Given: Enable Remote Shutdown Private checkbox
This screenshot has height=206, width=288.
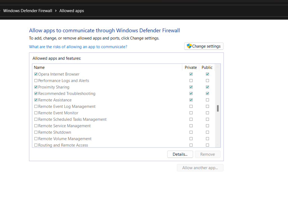Looking at the screenshot, I should [191, 132].
